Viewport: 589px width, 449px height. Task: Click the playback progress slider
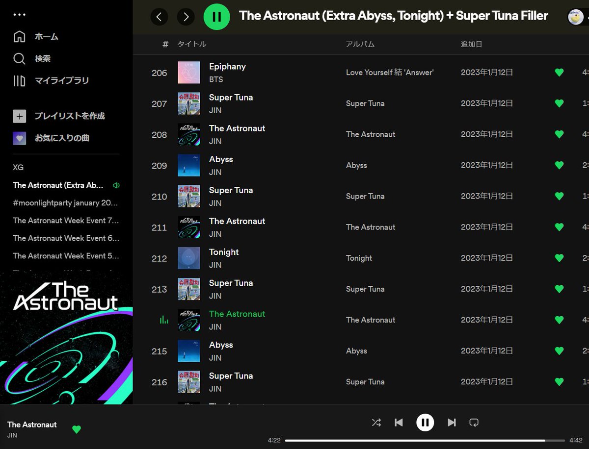425,440
